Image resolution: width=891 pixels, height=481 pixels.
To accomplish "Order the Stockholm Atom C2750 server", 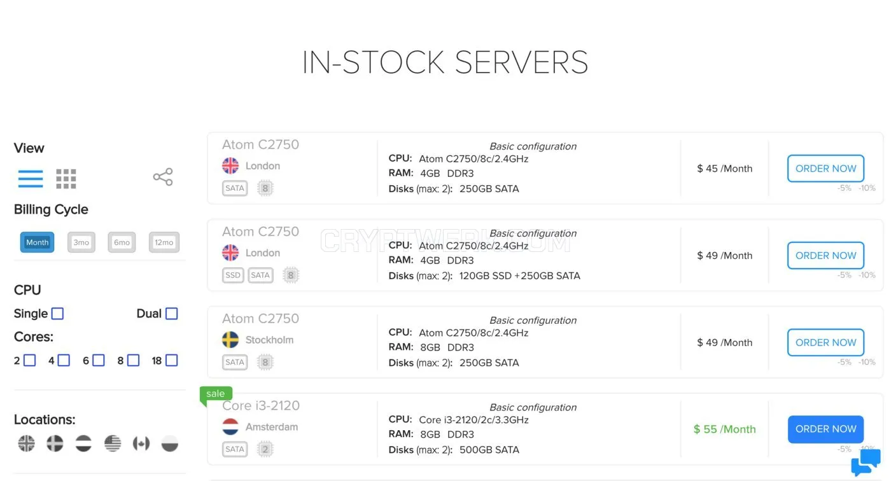I will 825,342.
